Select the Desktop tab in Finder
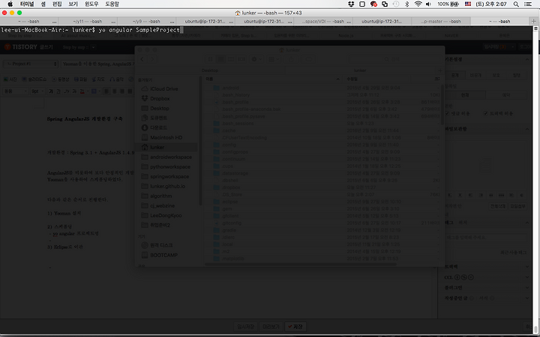The width and height of the screenshot is (540, 337). [210, 71]
